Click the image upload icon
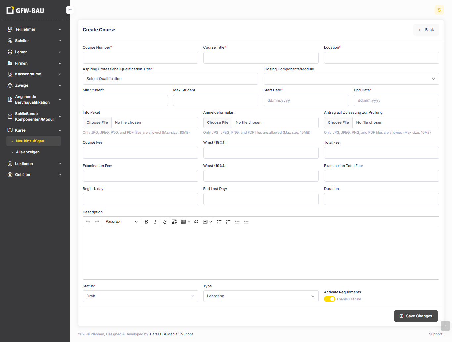 (x=174, y=222)
